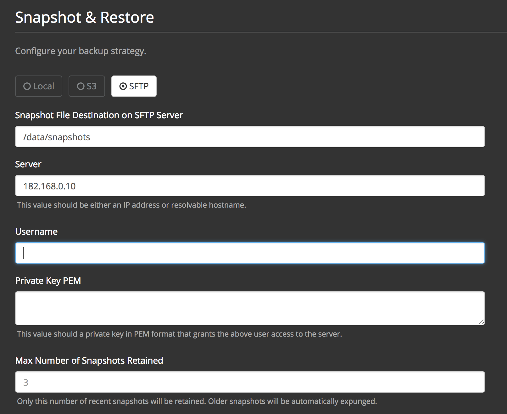Click the 'Snapshot File Destination on SFTP Server' label

point(99,115)
